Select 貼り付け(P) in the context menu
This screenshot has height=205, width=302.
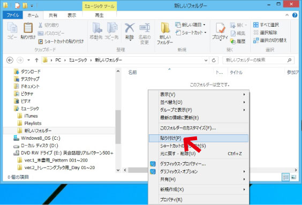[199, 138]
